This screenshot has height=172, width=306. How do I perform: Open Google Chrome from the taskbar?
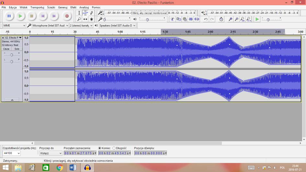60,168
